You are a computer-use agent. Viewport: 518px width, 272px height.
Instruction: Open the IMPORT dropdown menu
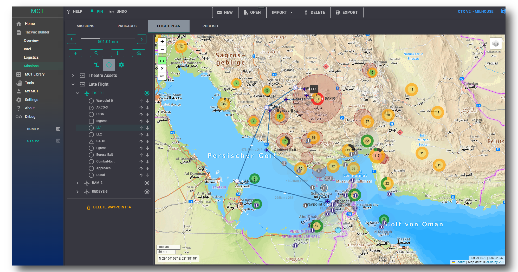coord(282,12)
